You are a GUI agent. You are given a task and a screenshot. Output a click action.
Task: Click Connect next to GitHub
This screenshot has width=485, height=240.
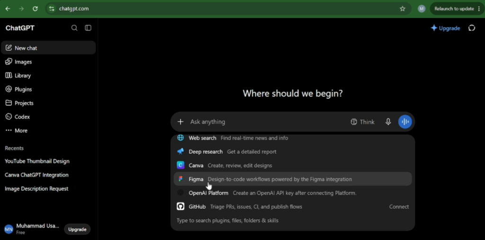399,206
